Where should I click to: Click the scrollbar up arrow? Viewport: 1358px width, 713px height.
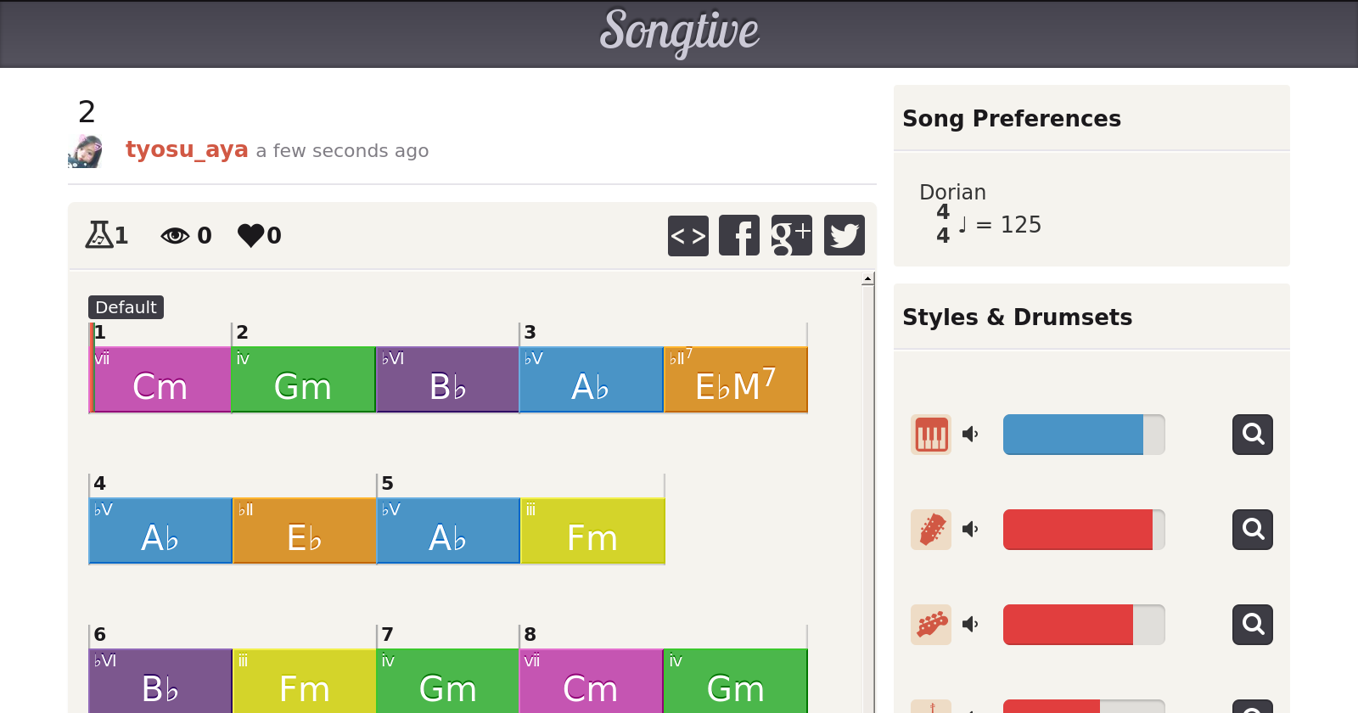tap(867, 278)
